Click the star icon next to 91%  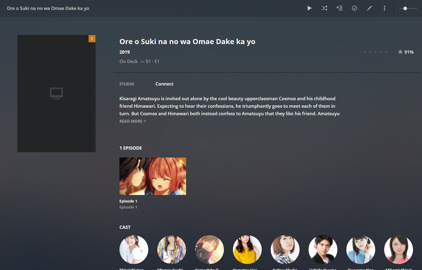coord(400,52)
